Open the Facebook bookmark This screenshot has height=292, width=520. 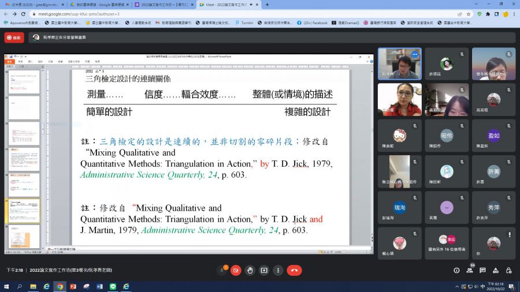coord(312,23)
